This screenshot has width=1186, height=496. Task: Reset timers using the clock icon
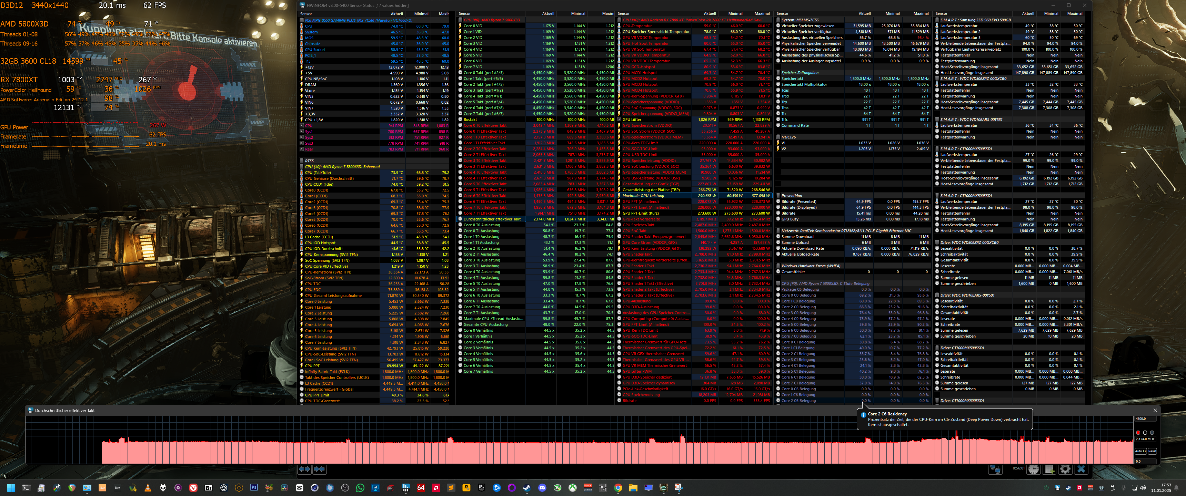1033,470
